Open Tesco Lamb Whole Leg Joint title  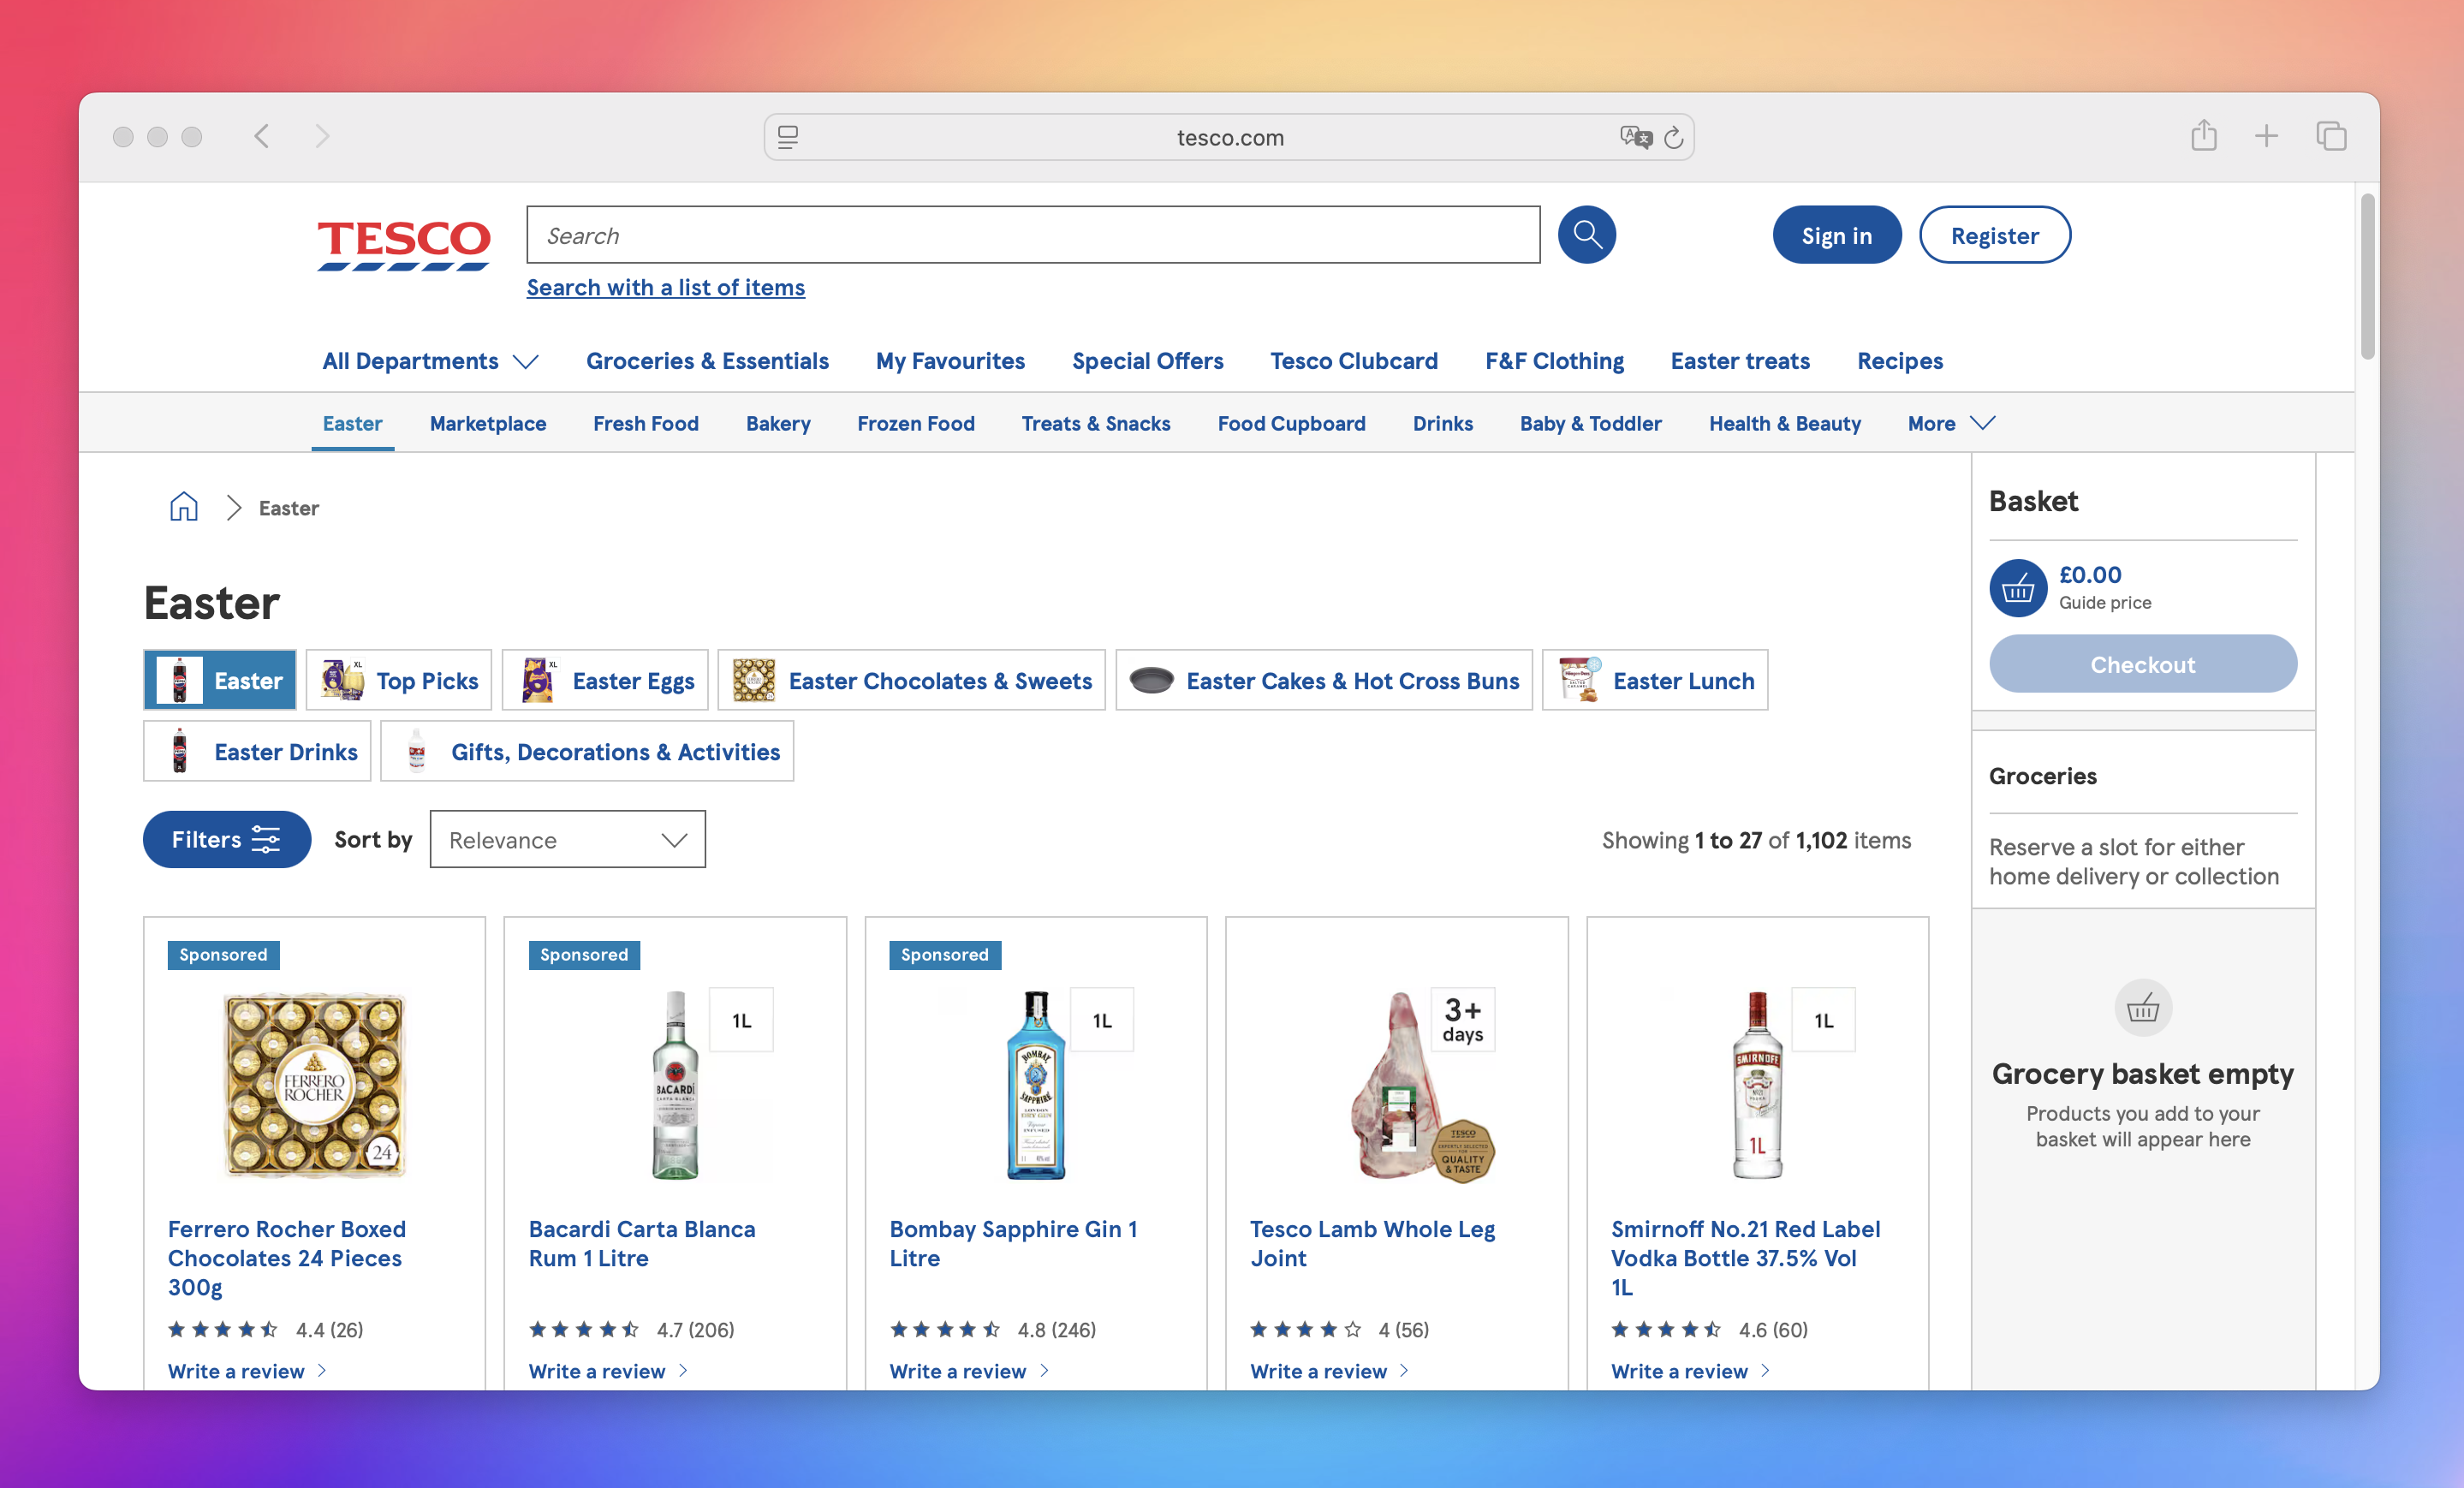point(1372,1243)
